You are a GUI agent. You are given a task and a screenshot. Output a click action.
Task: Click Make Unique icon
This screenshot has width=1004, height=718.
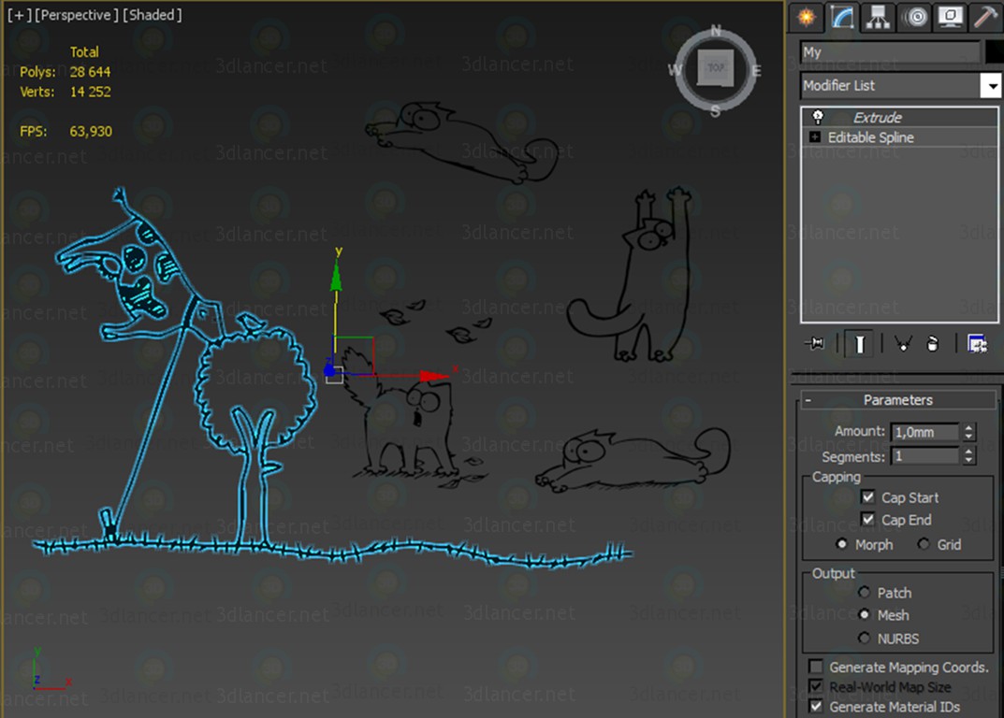tap(903, 344)
